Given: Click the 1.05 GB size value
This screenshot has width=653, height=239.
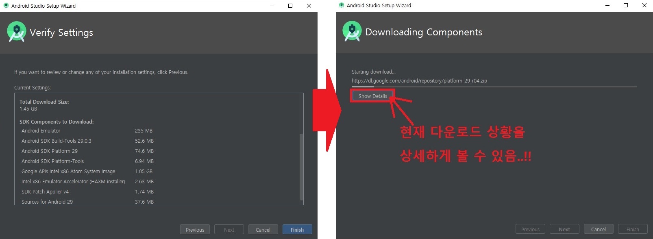Looking at the screenshot, I should (x=144, y=172).
